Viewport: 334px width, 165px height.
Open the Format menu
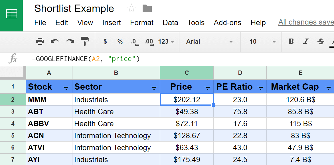(x=142, y=23)
